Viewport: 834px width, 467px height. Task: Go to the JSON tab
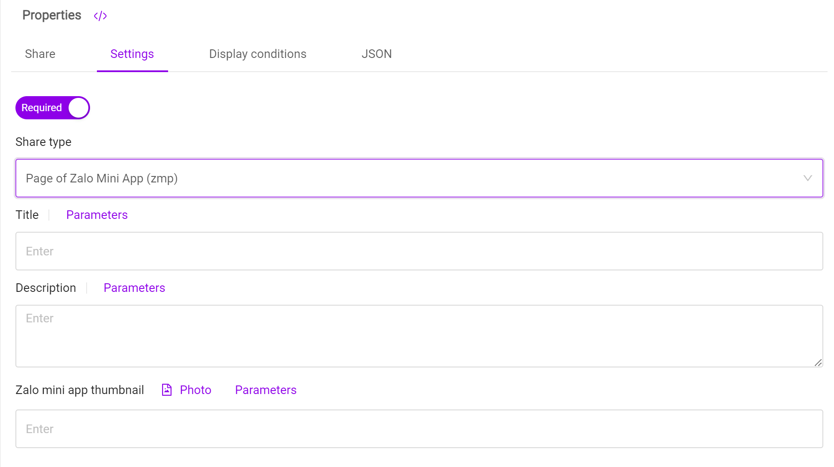(x=376, y=54)
